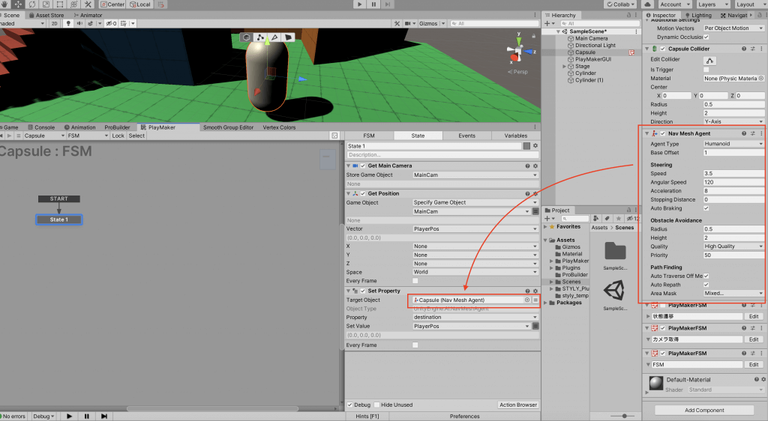Open the State 1 settings gear icon
Image resolution: width=768 pixels, height=421 pixels.
coord(536,146)
